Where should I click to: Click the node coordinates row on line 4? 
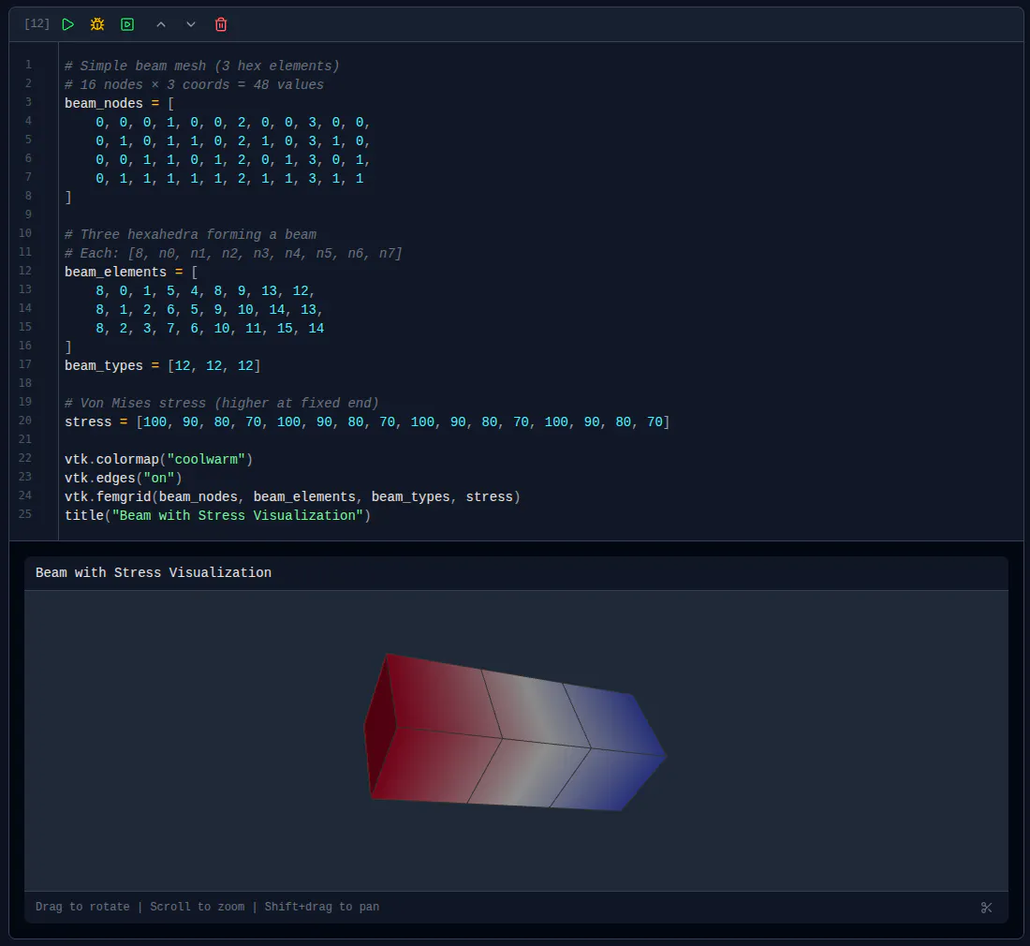click(232, 122)
